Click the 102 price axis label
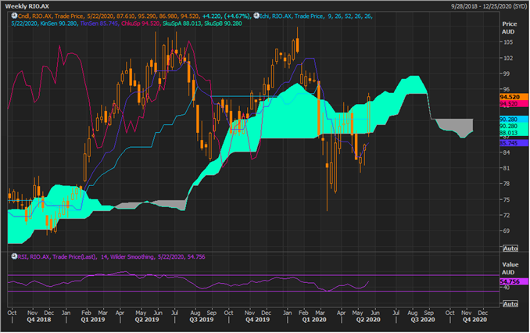Screen dimensions: 530x333 click(508, 58)
